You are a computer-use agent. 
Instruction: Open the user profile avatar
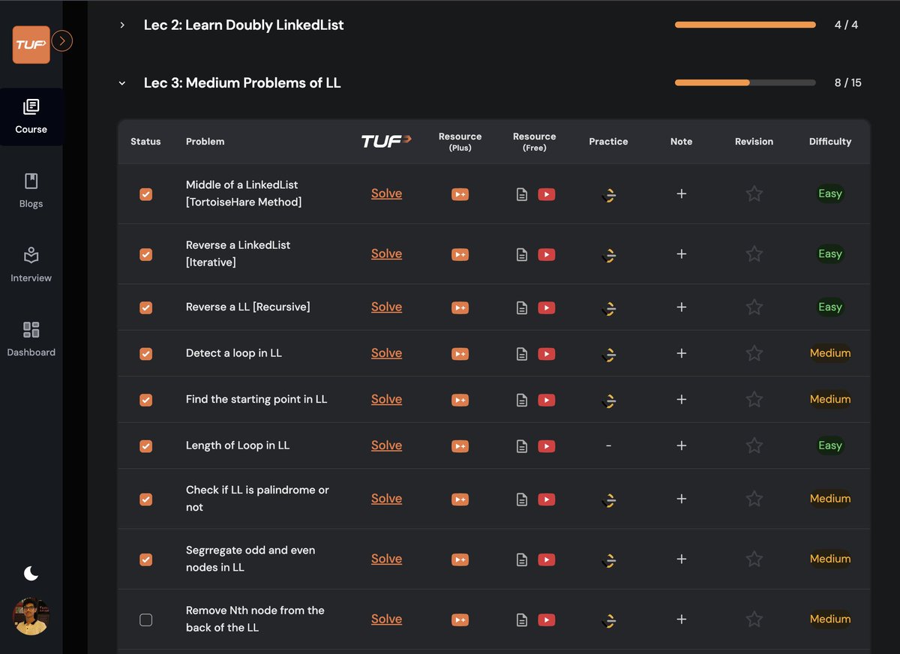point(31,616)
